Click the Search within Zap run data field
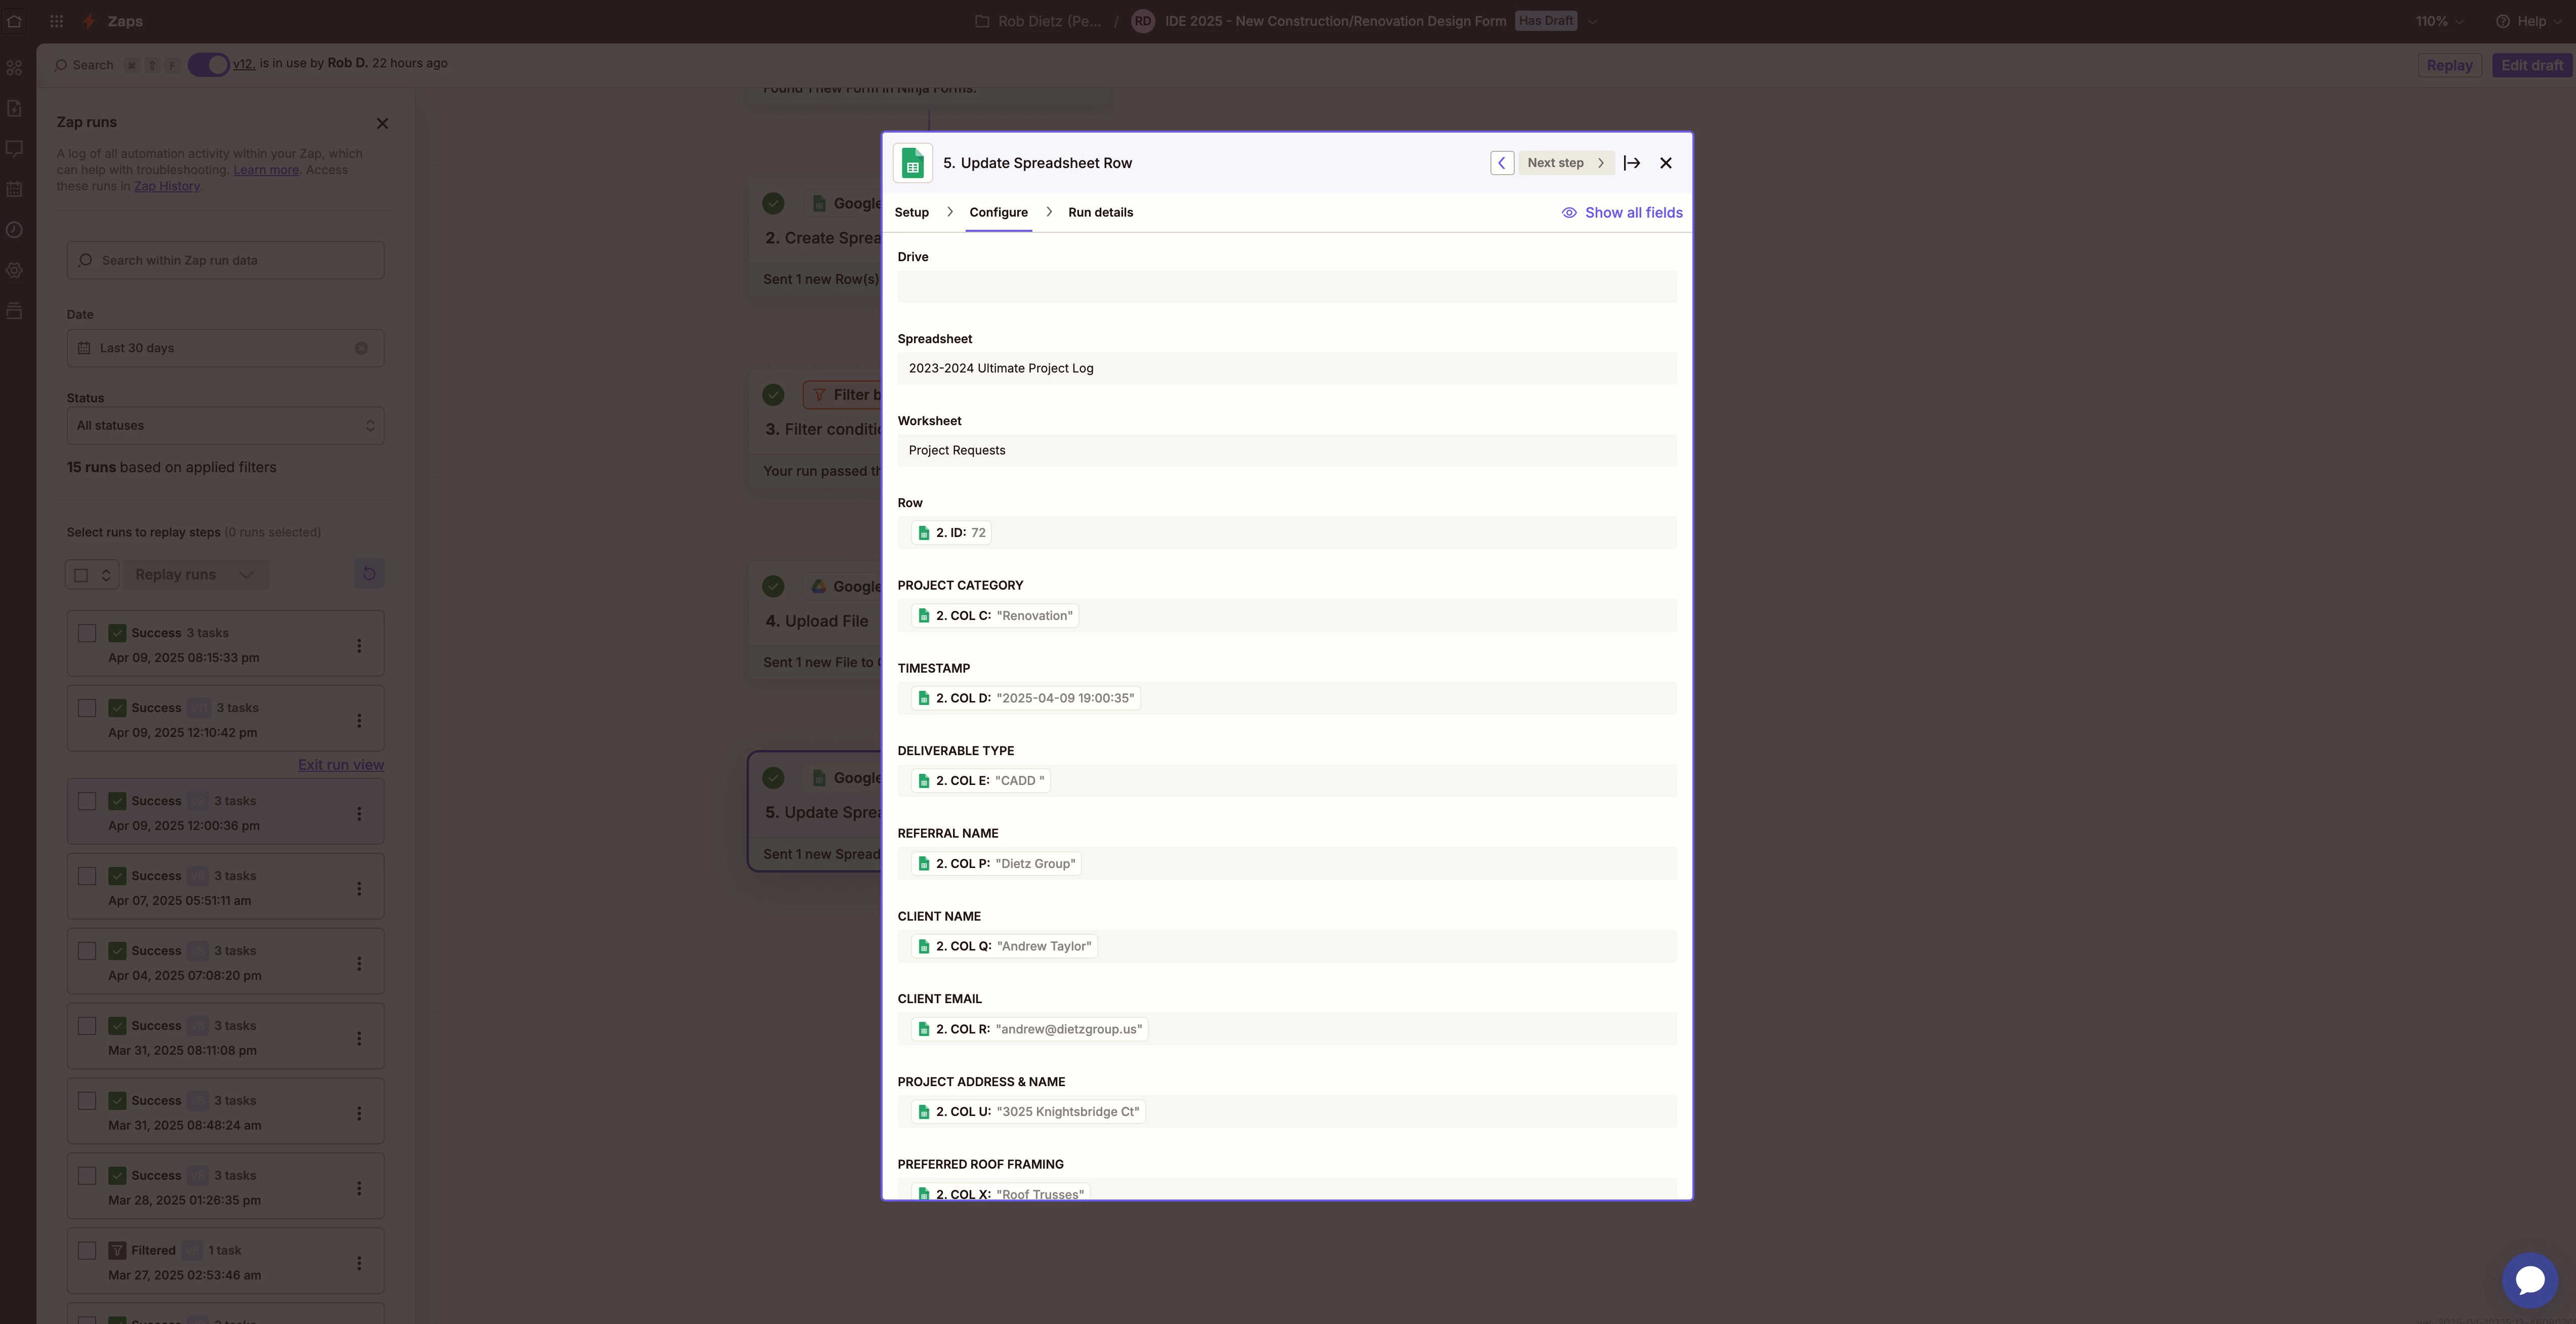The image size is (2576, 1324). pyautogui.click(x=225, y=261)
